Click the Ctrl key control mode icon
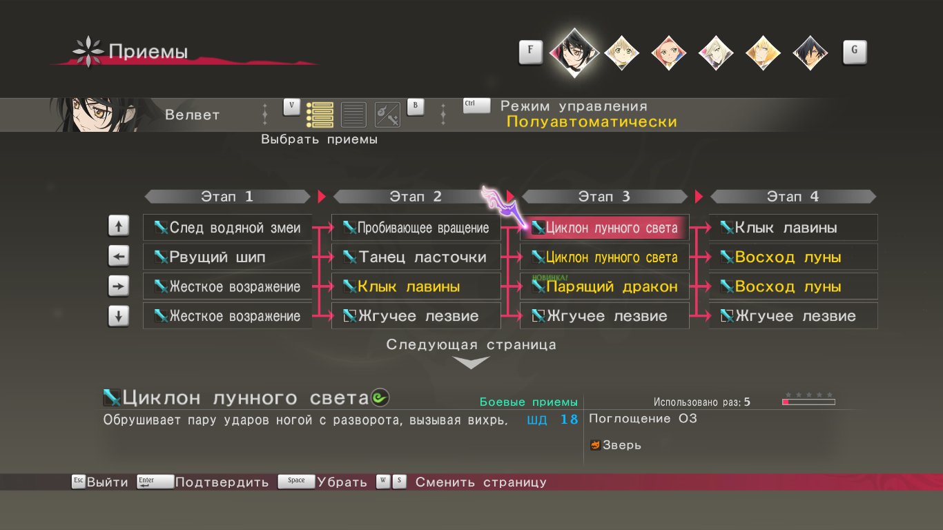This screenshot has width=943, height=530. [x=476, y=106]
